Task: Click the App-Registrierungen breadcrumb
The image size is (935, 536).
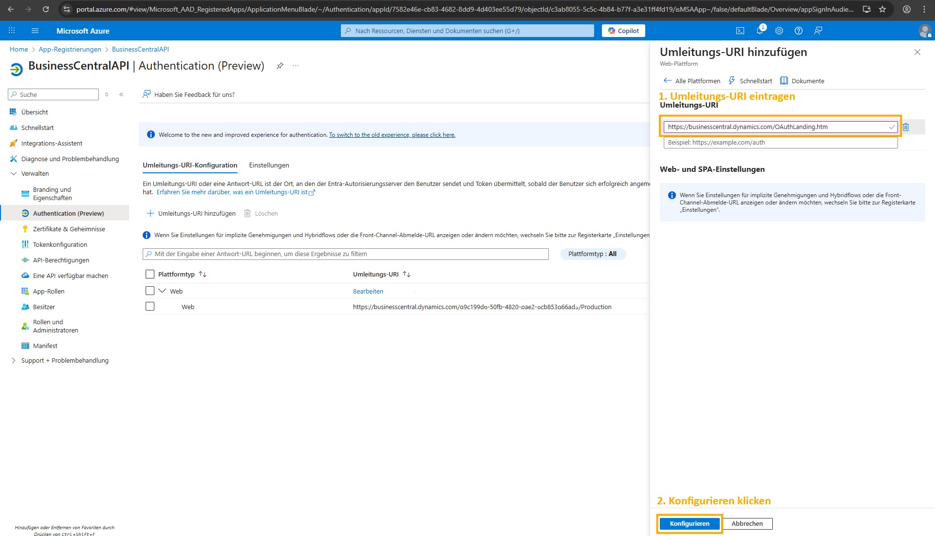Action: pos(70,49)
